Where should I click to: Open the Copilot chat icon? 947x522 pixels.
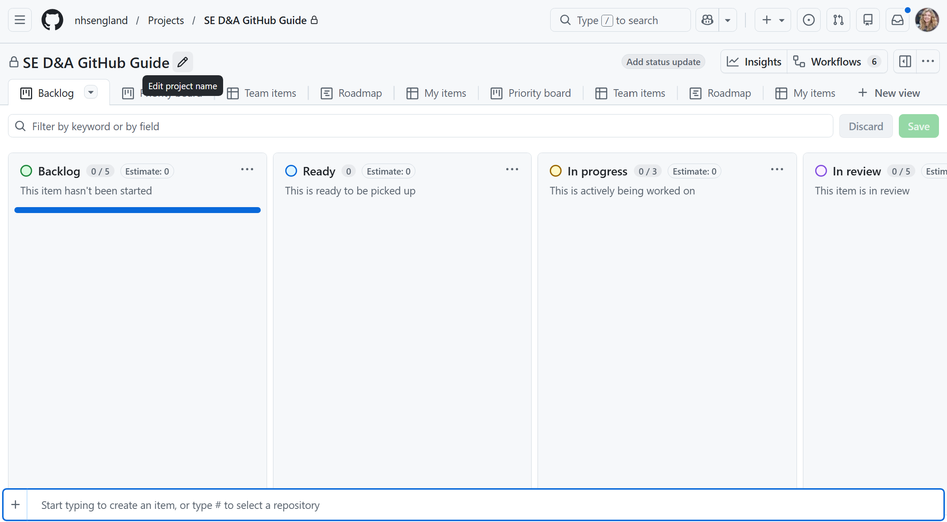click(707, 20)
